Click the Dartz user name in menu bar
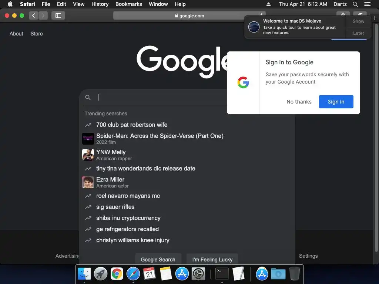The width and height of the screenshot is (379, 284). coord(340,4)
